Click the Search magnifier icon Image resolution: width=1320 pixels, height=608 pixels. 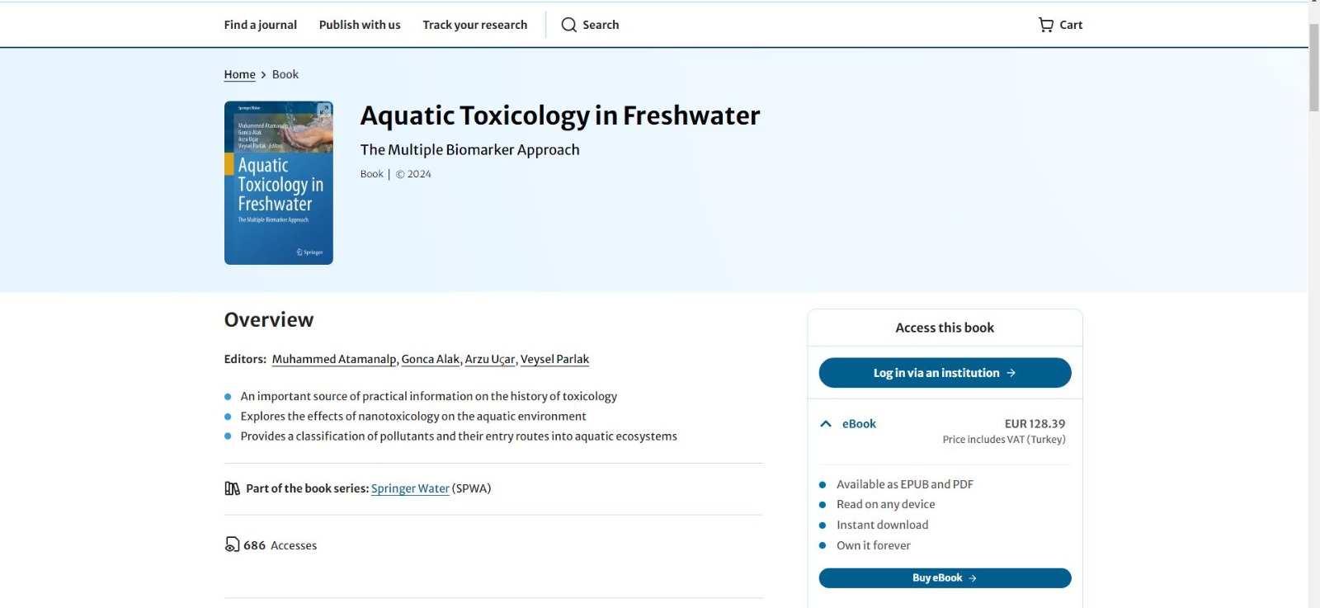(569, 25)
